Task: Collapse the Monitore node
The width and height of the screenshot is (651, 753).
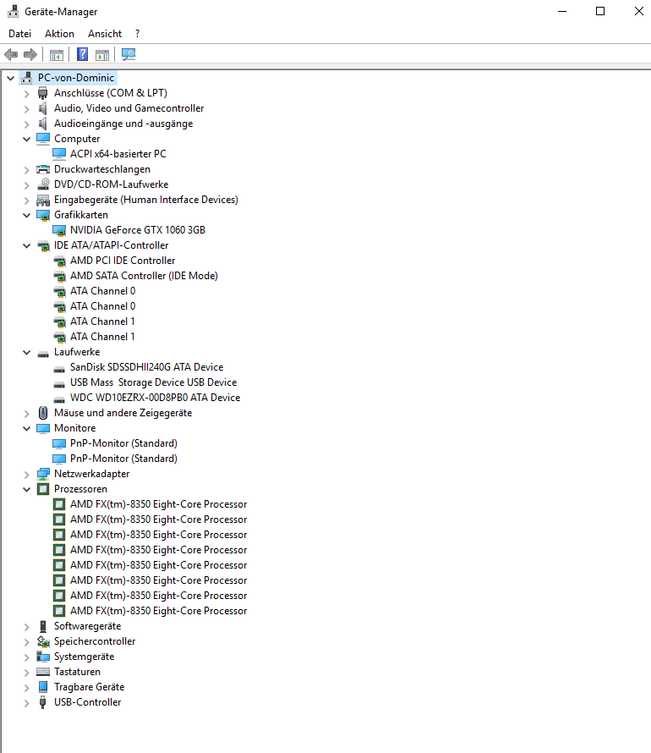Action: tap(27, 428)
